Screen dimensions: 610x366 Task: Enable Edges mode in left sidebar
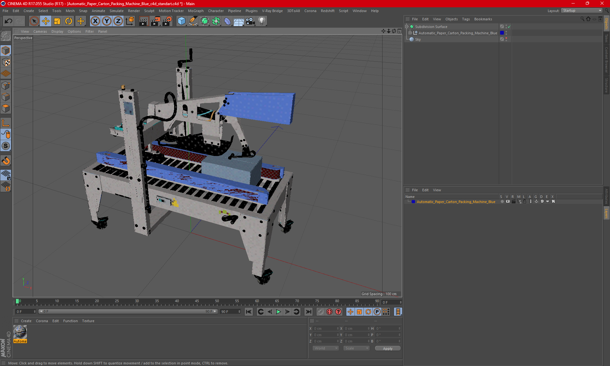click(x=6, y=97)
